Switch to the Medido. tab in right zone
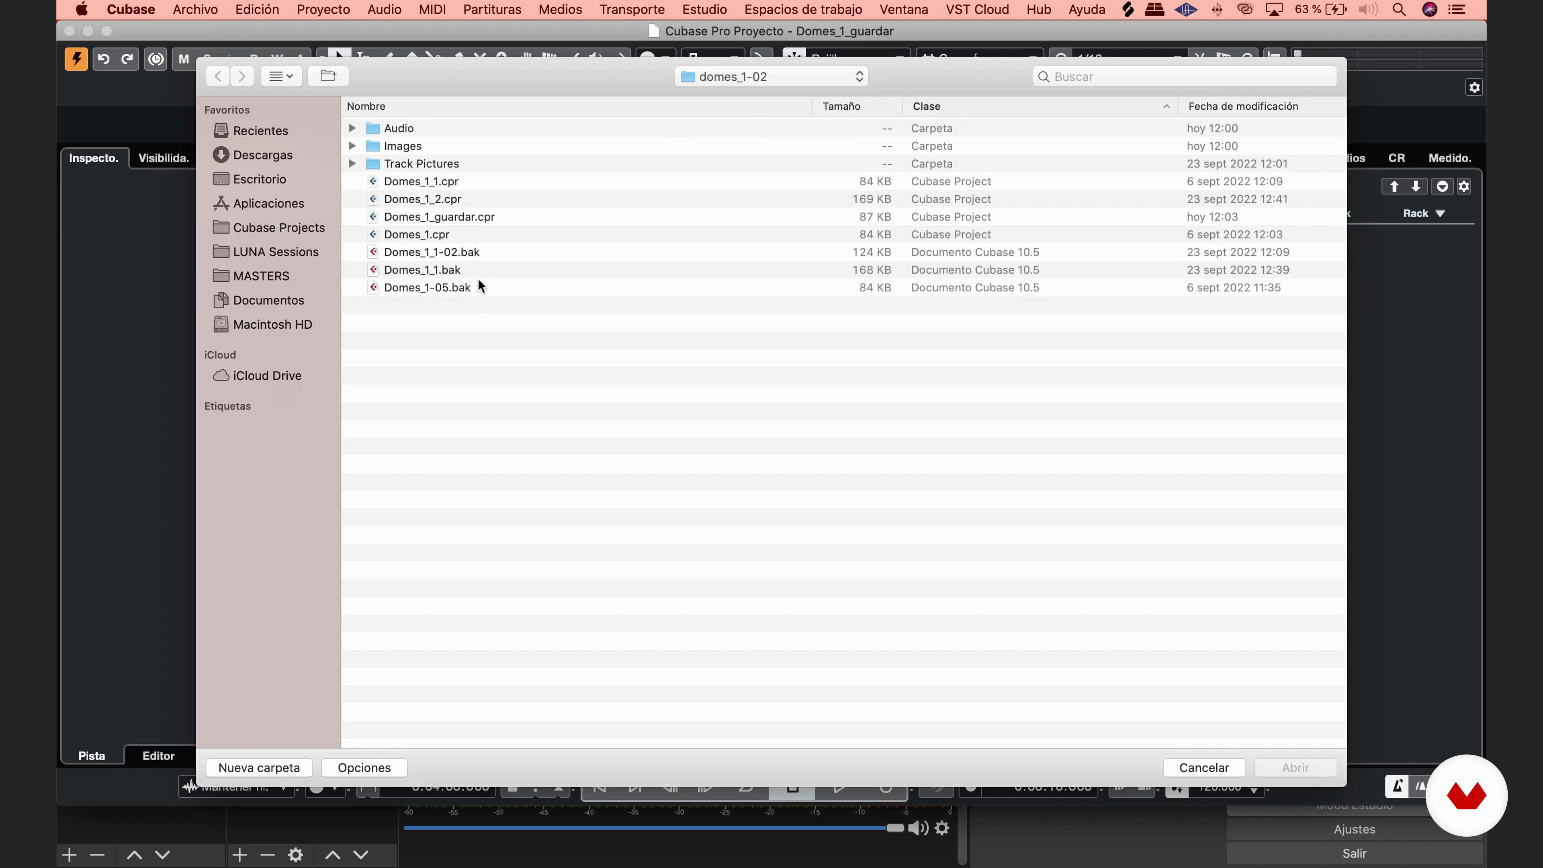This screenshot has width=1543, height=868. (x=1449, y=158)
